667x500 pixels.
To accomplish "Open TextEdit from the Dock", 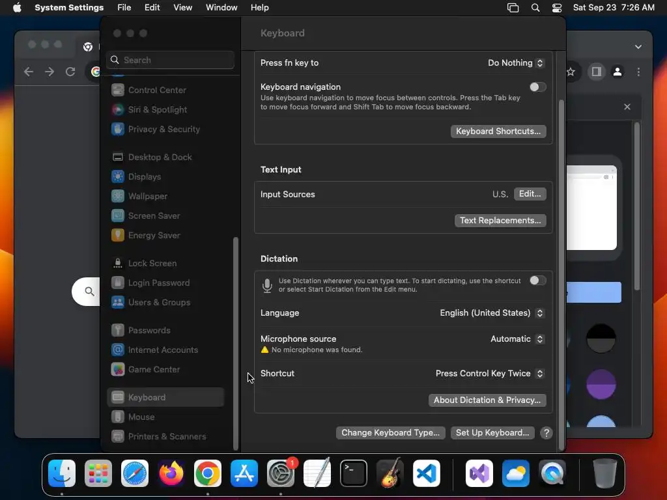I will [x=317, y=473].
